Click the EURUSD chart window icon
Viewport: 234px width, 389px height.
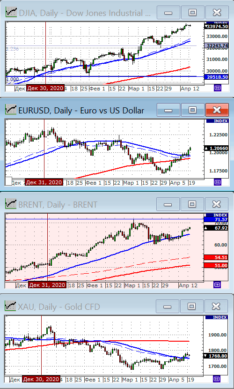11,109
